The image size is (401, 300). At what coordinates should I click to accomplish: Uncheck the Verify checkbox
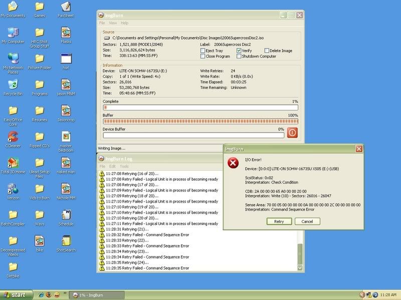coord(239,51)
